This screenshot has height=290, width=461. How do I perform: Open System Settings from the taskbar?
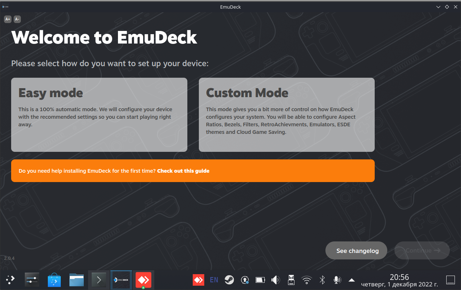(32, 280)
